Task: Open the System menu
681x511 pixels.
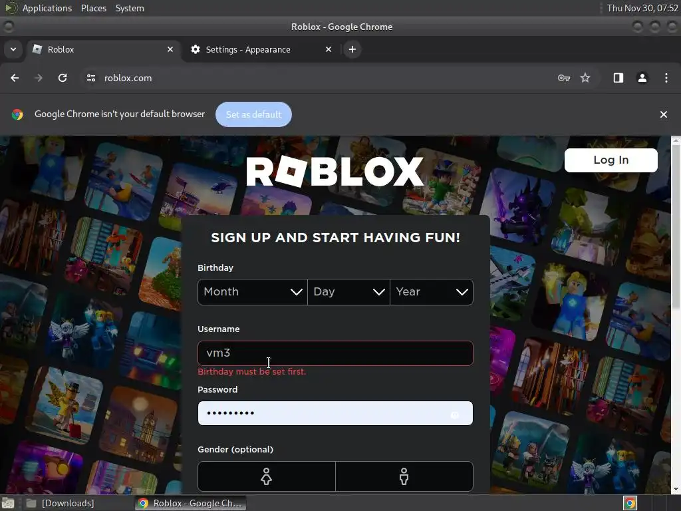Action: click(130, 8)
